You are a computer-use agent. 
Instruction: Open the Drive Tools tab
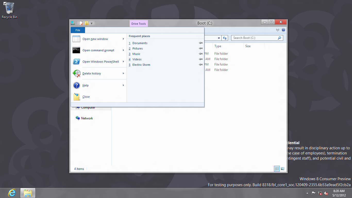[x=139, y=23]
